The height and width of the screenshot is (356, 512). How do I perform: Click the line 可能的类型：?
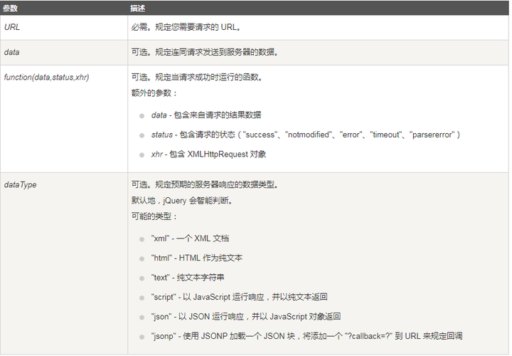click(154, 216)
